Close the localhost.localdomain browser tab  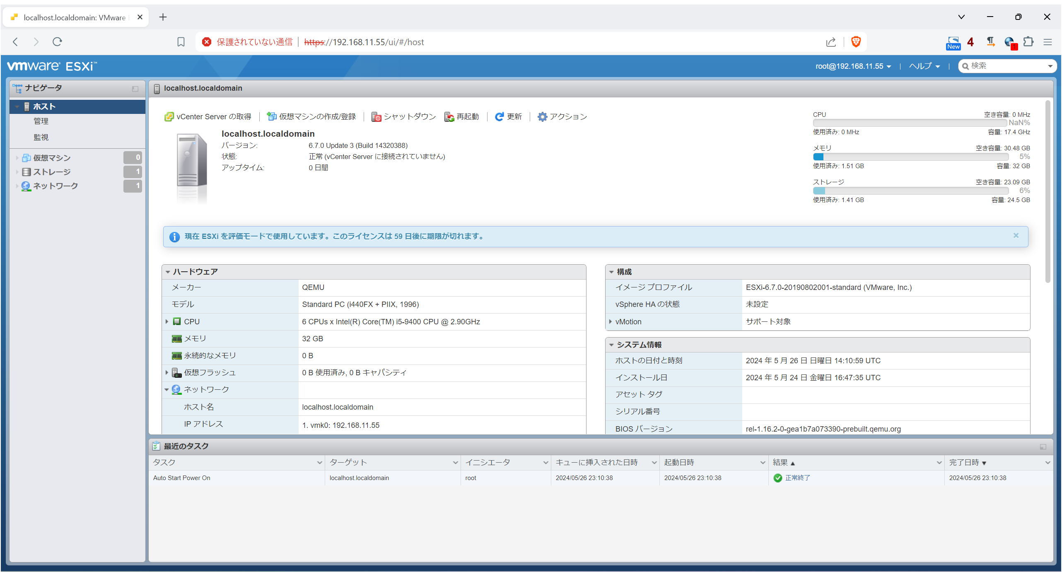[x=140, y=17]
